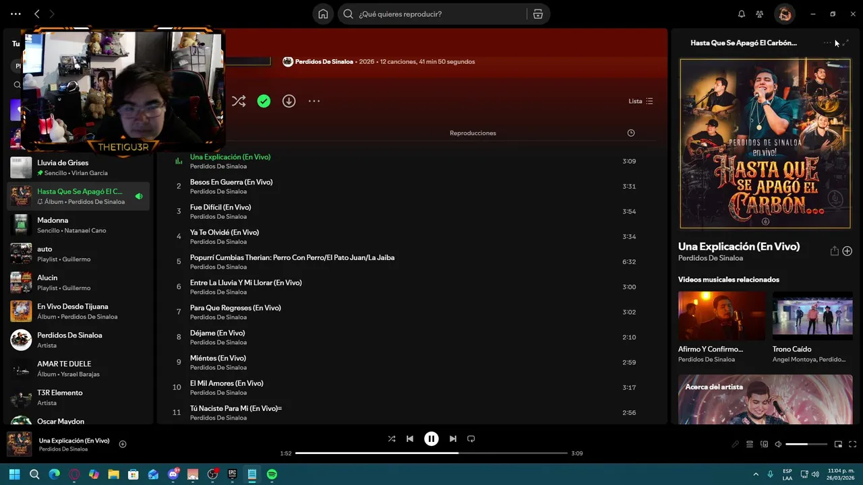Image resolution: width=863 pixels, height=485 pixels.
Task: Open T3R Elemento artist
Action: tap(78, 397)
